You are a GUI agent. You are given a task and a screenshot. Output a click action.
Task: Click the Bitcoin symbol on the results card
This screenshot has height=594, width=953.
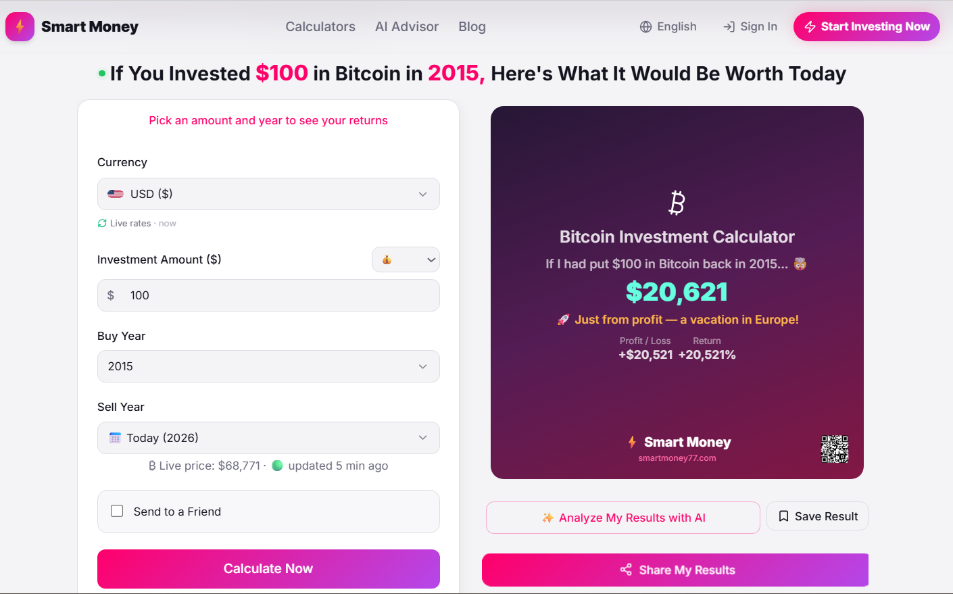coord(677,203)
